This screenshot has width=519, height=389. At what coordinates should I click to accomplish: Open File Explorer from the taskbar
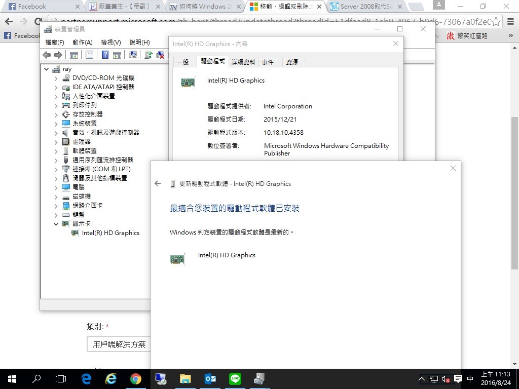[x=186, y=379]
